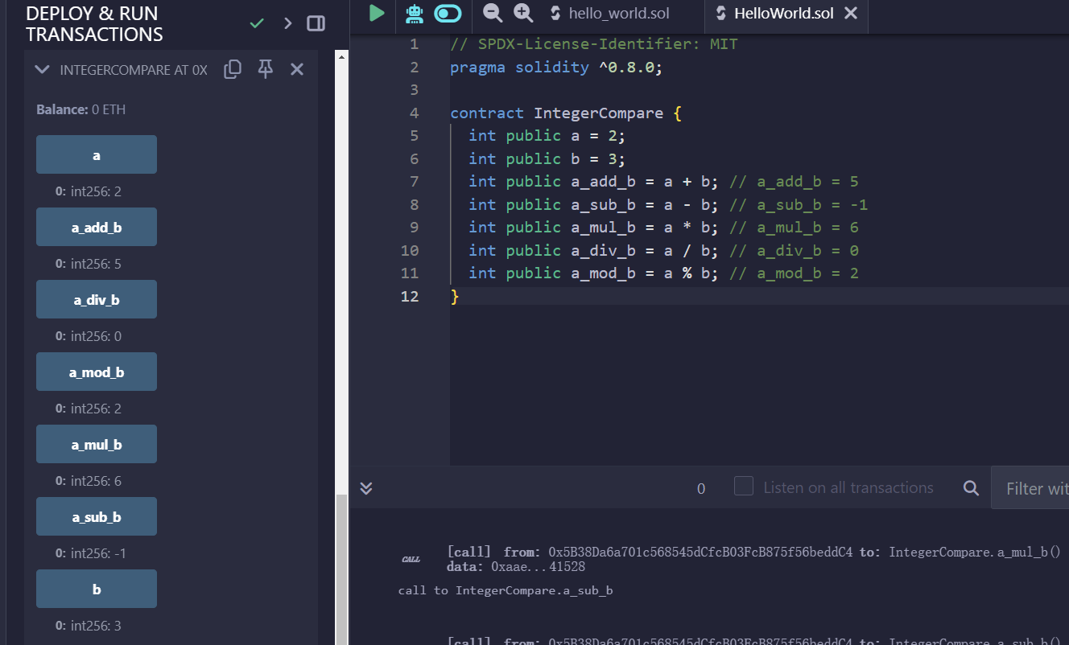
Task: Toggle the side panel layout icon
Action: pyautogui.click(x=316, y=23)
